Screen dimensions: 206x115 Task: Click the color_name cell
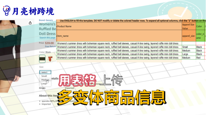coord(200,36)
